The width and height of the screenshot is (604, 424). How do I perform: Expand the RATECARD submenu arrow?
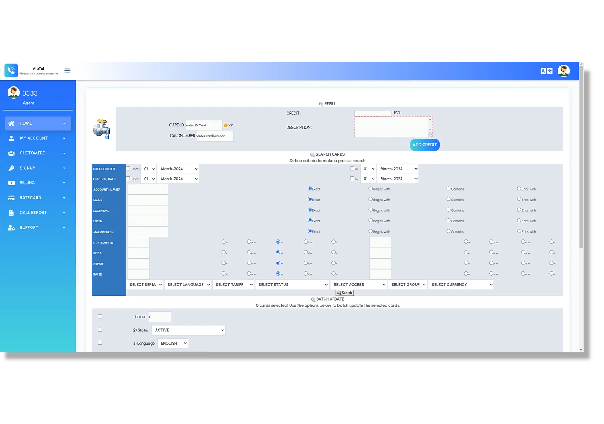pos(64,198)
